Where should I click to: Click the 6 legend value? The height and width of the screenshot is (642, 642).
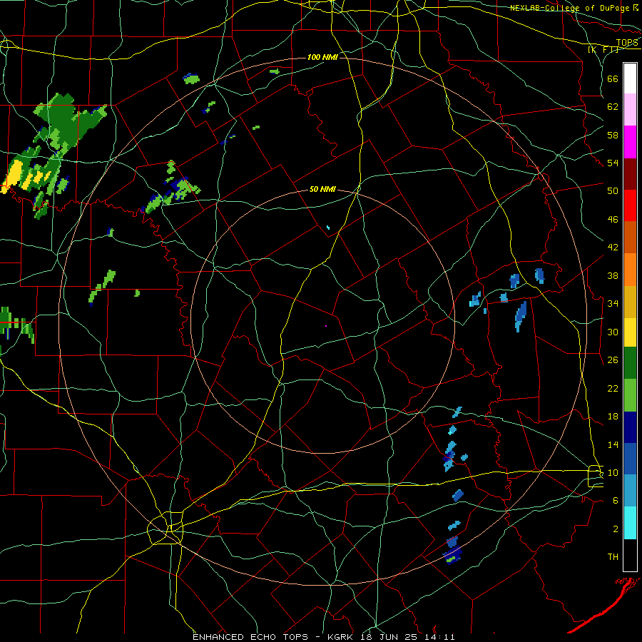pos(616,501)
